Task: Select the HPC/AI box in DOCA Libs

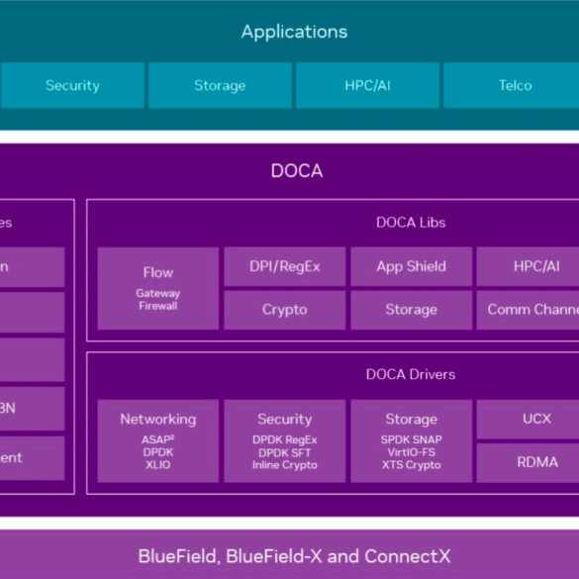Action: [x=529, y=266]
